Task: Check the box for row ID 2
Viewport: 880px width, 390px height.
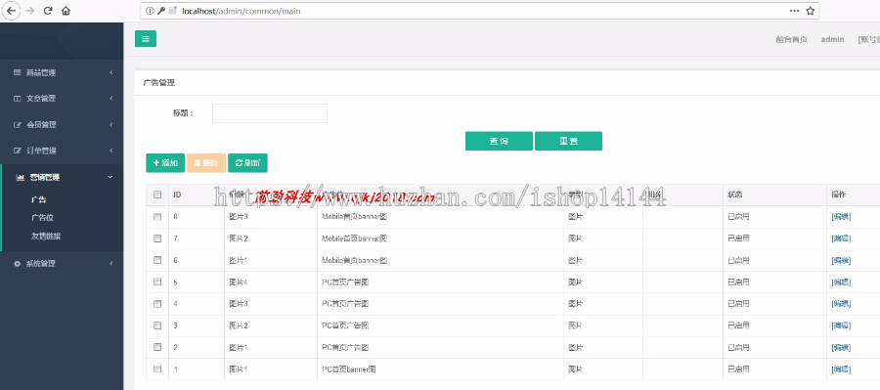Action: (157, 347)
